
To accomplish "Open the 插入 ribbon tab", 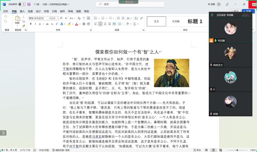I will coord(22,11).
